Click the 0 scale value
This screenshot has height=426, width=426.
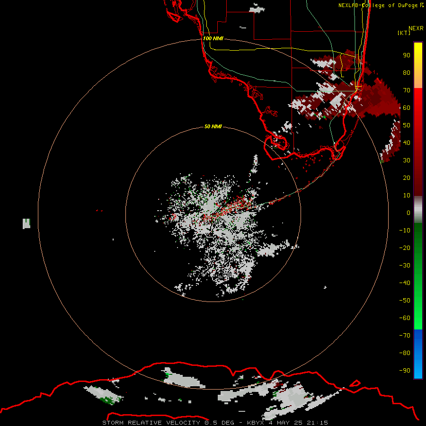[408, 213]
